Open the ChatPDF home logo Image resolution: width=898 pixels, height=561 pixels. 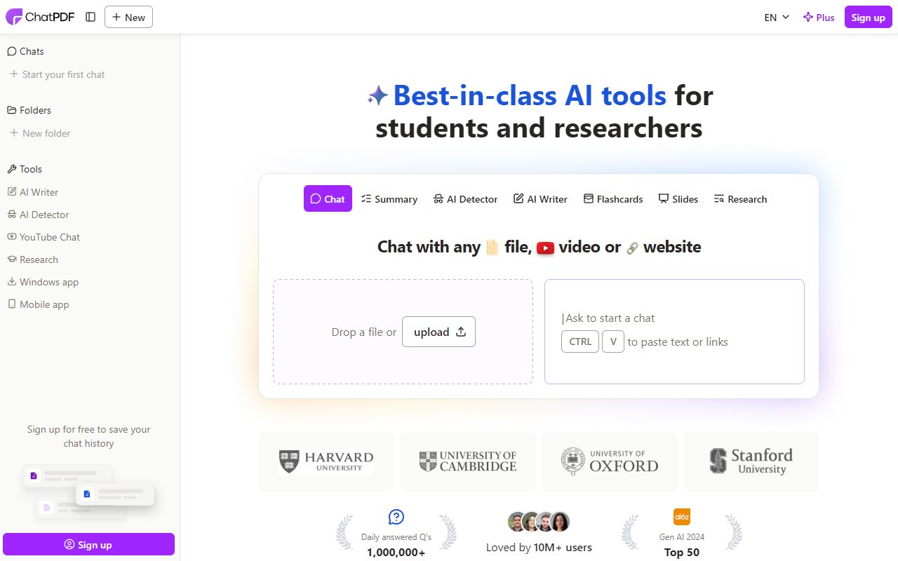click(40, 16)
